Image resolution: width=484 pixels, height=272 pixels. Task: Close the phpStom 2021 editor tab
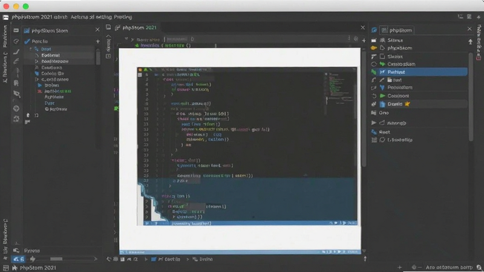coord(362,28)
